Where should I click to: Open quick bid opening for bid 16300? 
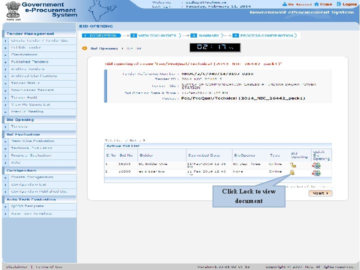tap(316, 173)
